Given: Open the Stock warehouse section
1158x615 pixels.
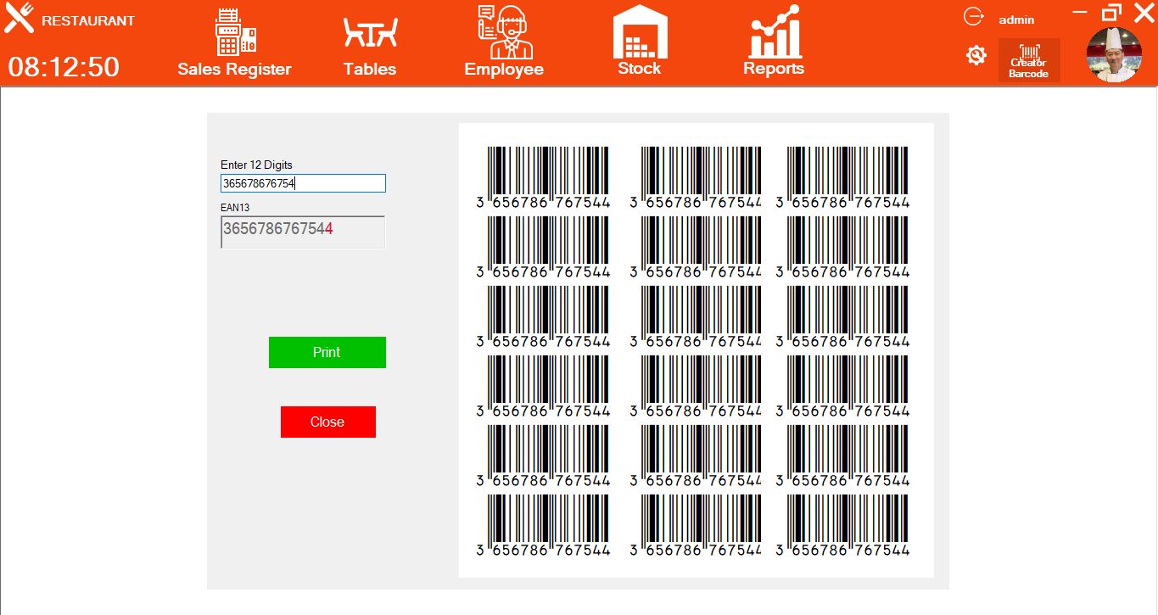Looking at the screenshot, I should tap(640, 41).
